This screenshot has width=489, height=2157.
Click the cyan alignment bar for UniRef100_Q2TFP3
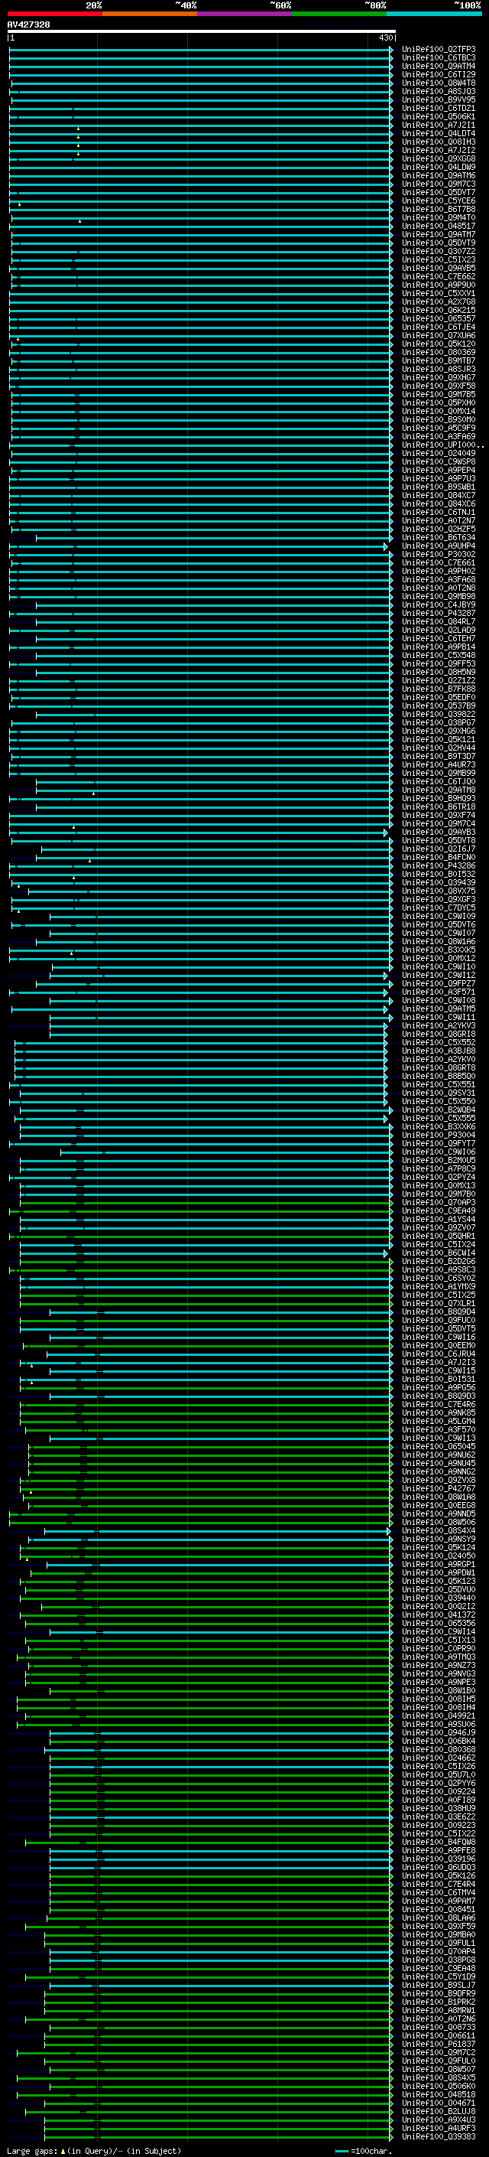[201, 50]
